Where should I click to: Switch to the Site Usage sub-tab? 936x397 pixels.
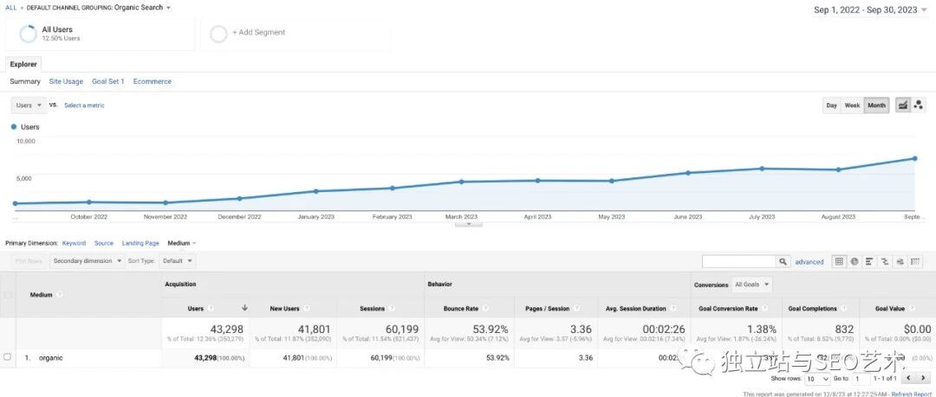pyautogui.click(x=66, y=81)
